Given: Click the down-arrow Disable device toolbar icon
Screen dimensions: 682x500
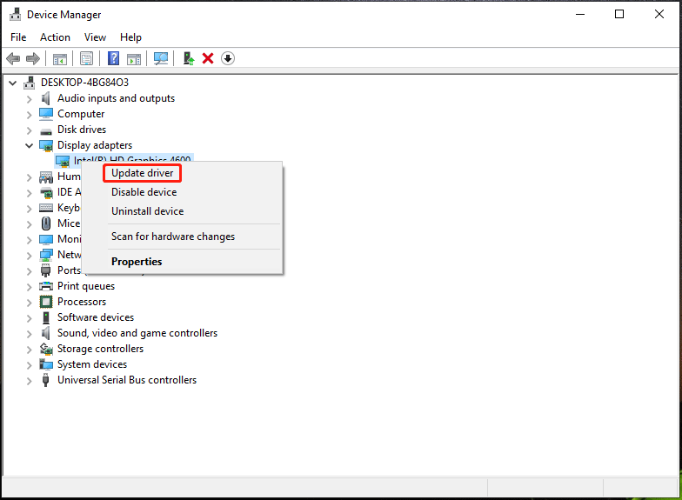Looking at the screenshot, I should point(228,58).
